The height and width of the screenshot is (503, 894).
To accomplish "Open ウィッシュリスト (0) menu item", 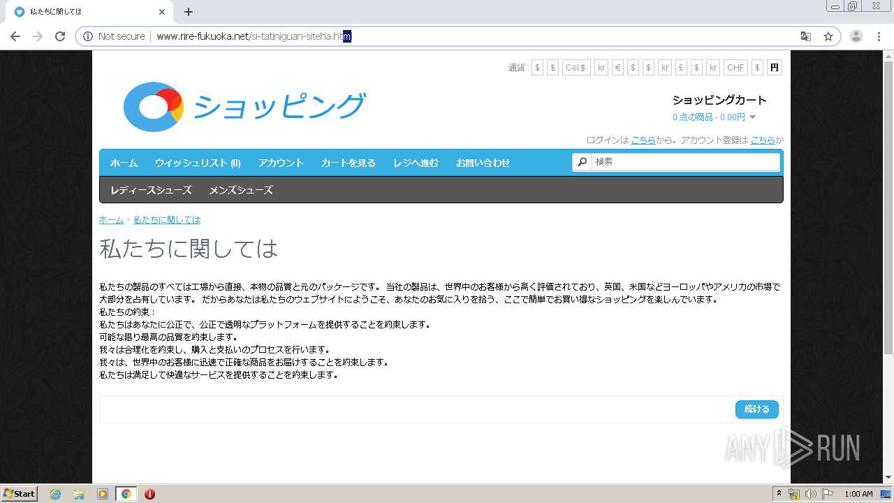I will (x=198, y=163).
